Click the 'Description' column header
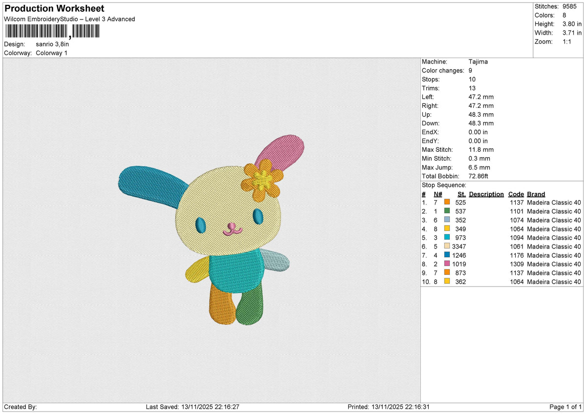The height and width of the screenshot is (414, 586). pos(486,194)
